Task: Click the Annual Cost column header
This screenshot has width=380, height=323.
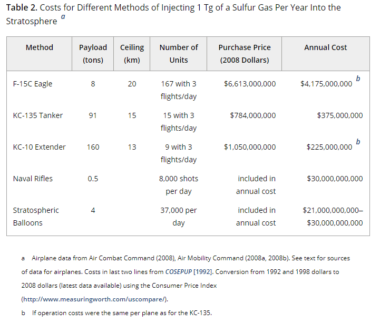Action: pyautogui.click(x=325, y=47)
